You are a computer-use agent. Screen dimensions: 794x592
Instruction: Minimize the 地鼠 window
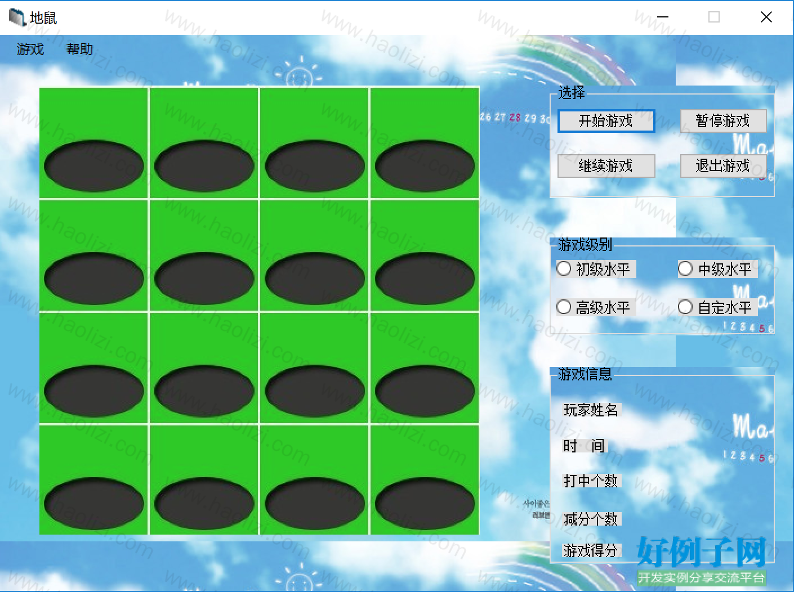click(x=663, y=17)
